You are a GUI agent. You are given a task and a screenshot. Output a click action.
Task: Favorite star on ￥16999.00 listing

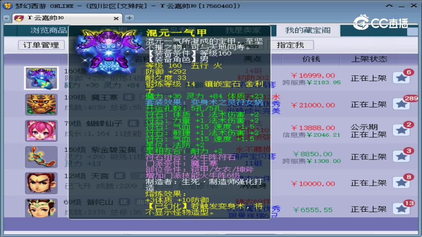coord(401,78)
